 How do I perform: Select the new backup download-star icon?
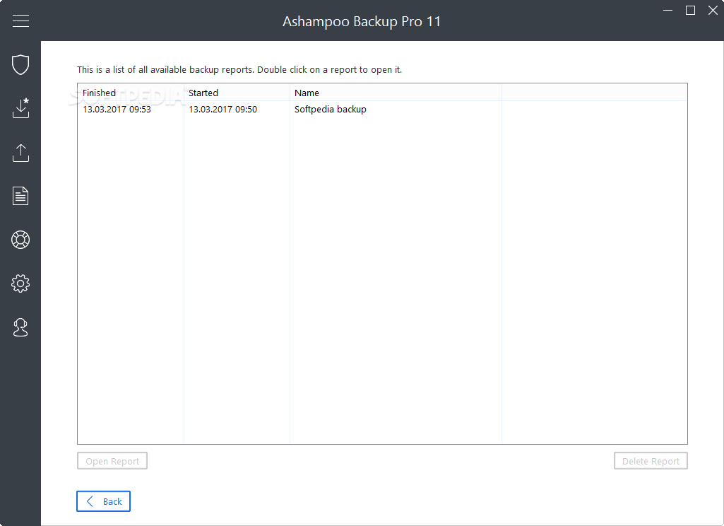coord(20,107)
